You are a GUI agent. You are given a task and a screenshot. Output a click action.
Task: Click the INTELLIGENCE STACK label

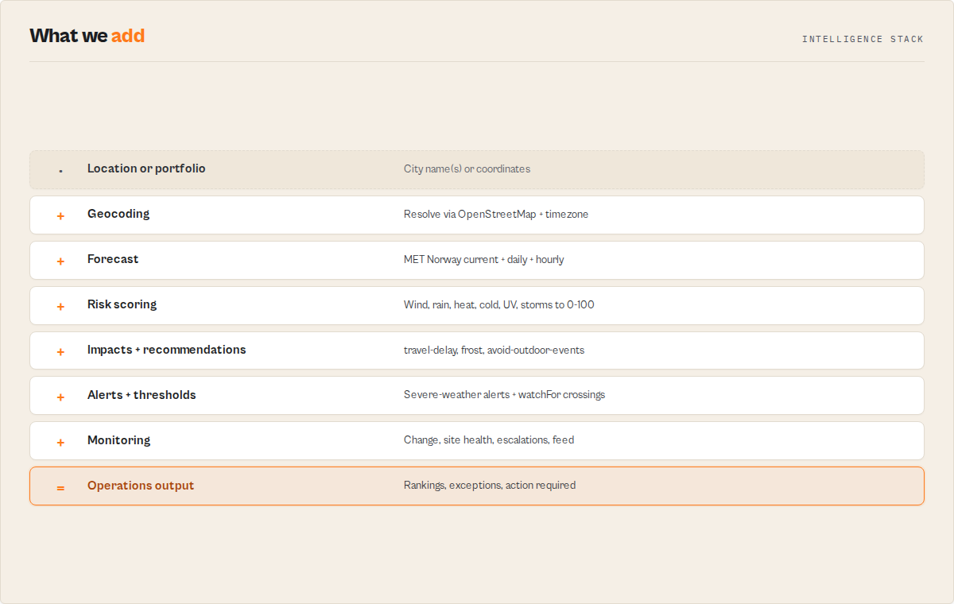[863, 39]
